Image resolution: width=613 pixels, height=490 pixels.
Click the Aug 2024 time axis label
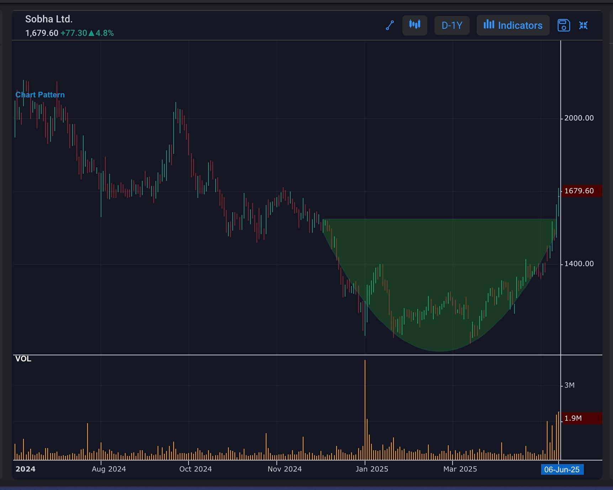pos(109,469)
